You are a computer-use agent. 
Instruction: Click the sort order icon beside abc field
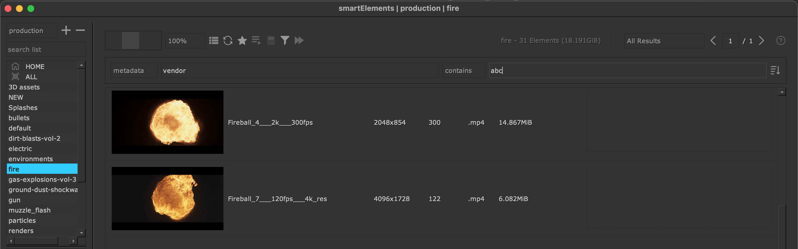point(775,71)
